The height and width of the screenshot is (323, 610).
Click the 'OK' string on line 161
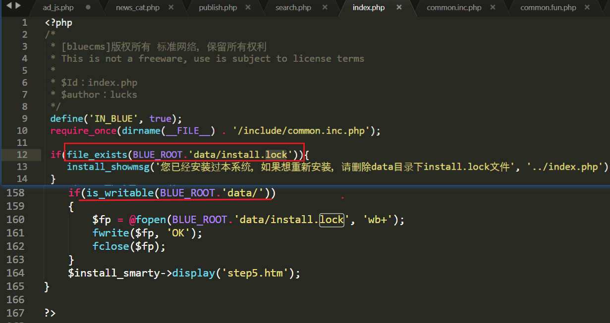point(178,233)
